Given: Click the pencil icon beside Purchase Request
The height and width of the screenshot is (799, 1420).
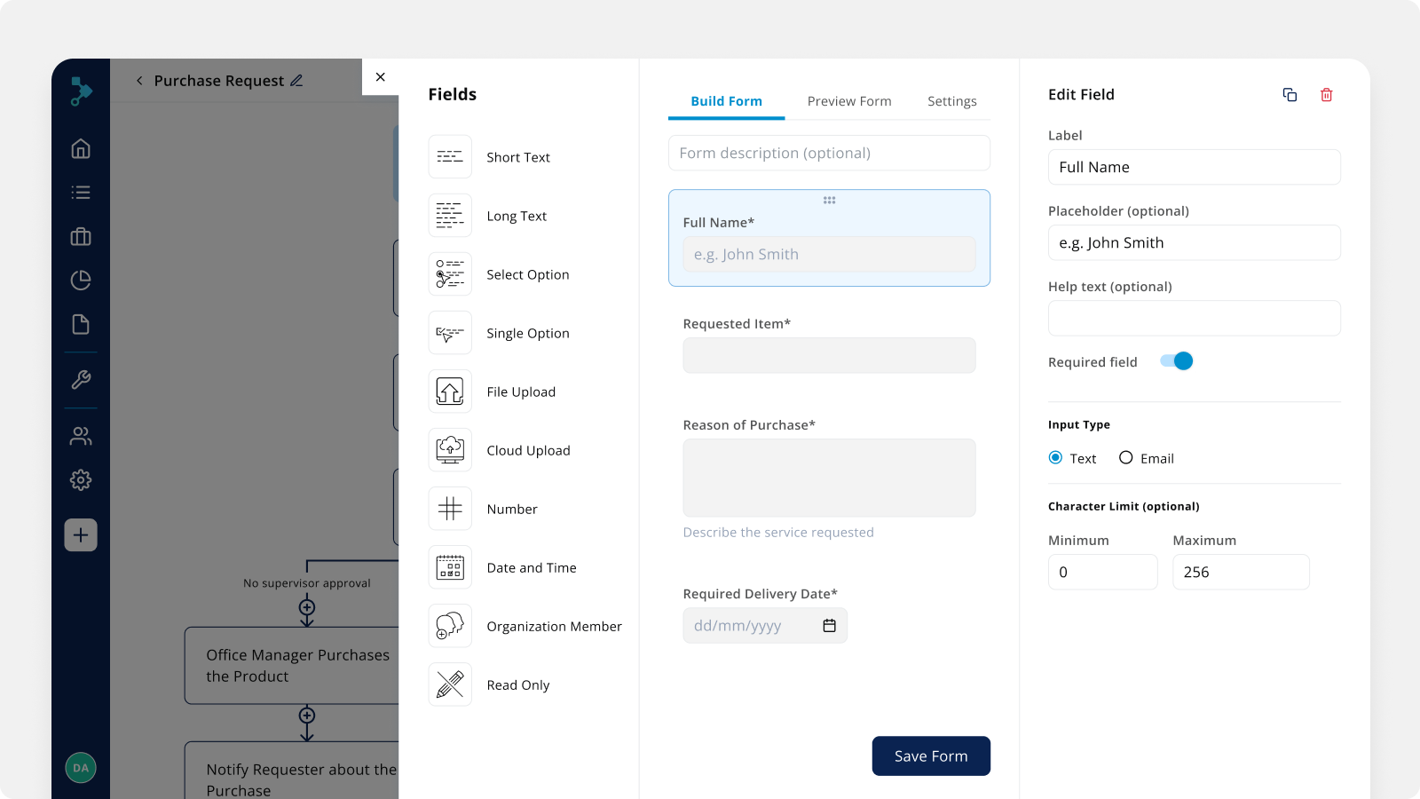Looking at the screenshot, I should [296, 81].
